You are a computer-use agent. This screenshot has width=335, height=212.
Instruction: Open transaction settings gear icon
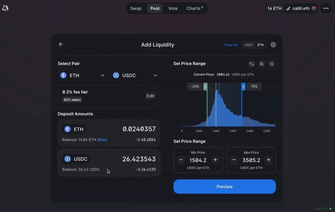(x=273, y=45)
